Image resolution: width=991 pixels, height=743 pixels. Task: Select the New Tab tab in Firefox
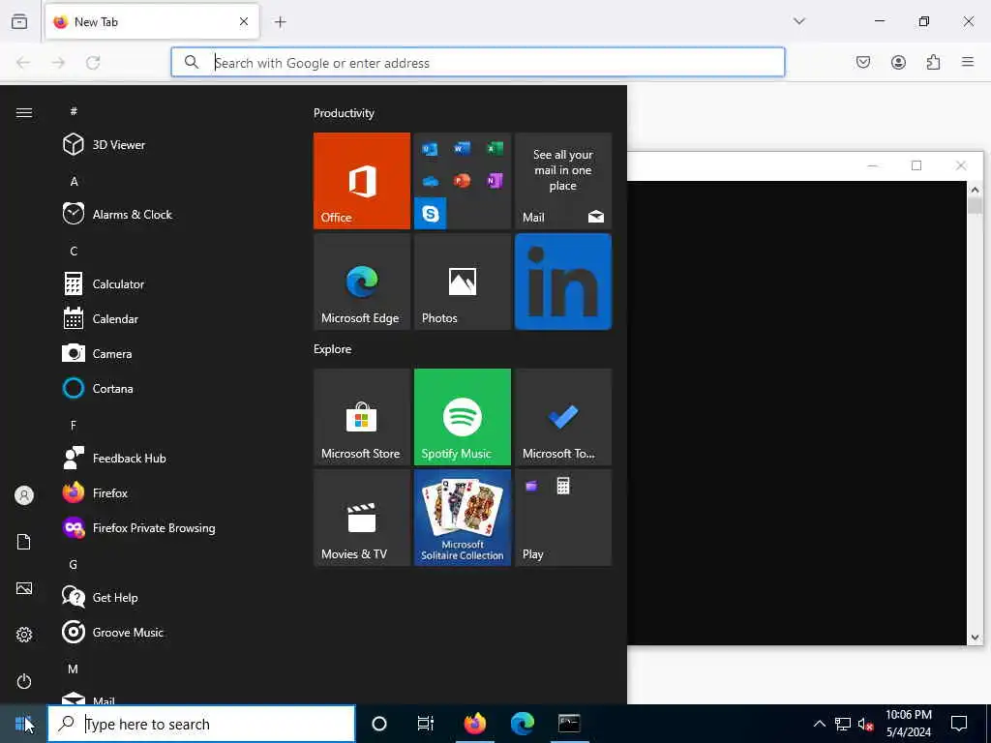[152, 22]
